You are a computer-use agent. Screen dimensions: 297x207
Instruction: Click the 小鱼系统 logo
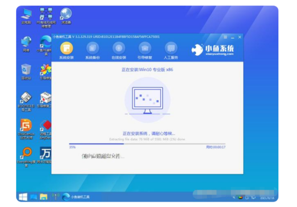point(213,50)
